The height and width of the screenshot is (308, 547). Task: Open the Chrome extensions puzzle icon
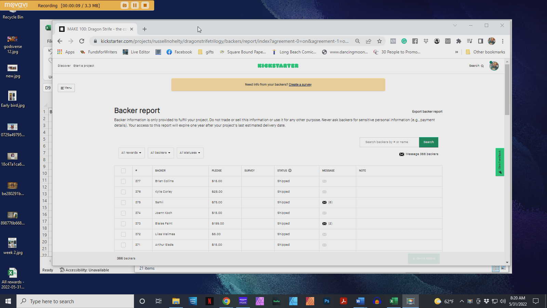click(x=459, y=41)
